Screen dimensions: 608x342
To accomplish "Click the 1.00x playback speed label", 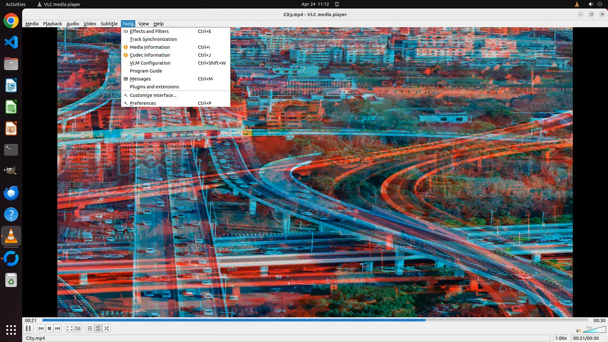I will pyautogui.click(x=561, y=338).
